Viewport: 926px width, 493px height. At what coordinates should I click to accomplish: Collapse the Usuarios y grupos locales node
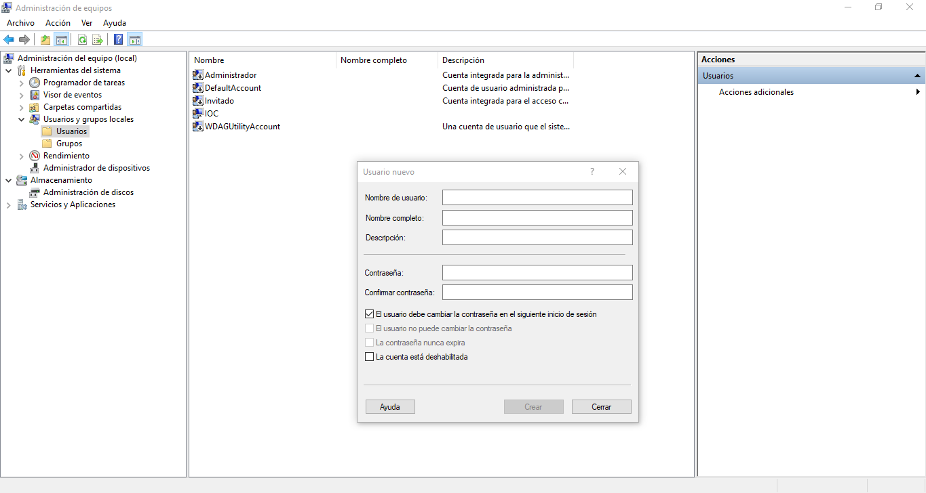pos(22,119)
